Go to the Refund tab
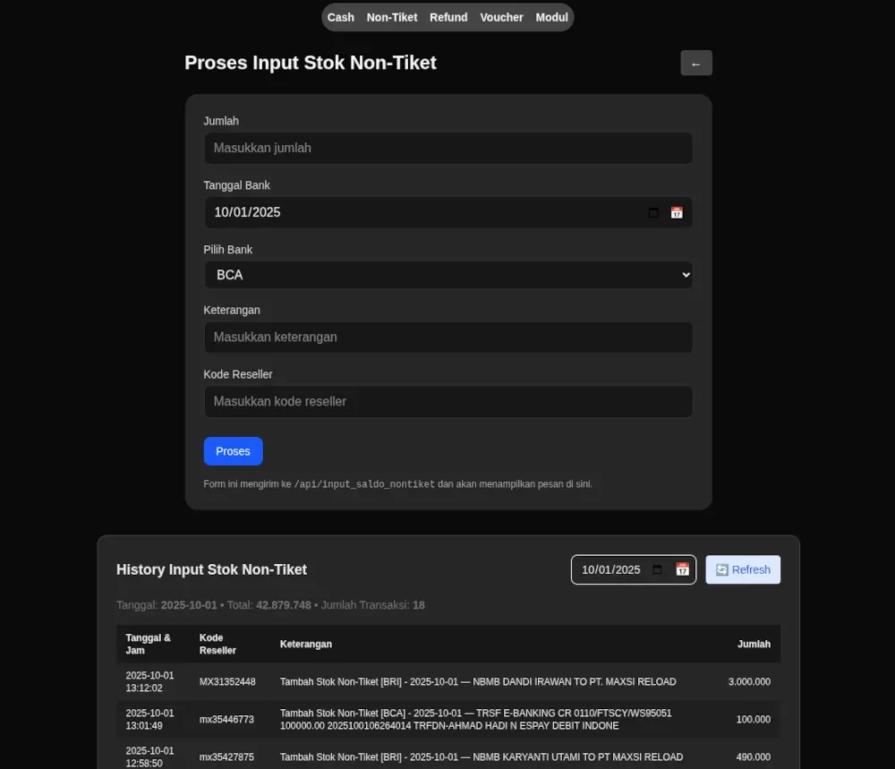This screenshot has height=769, width=895. [448, 17]
